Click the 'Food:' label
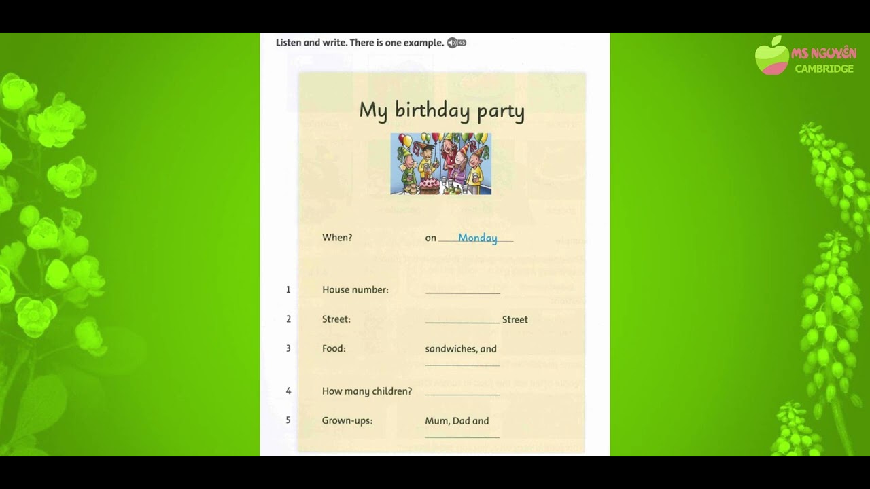This screenshot has width=870, height=489. 334,348
